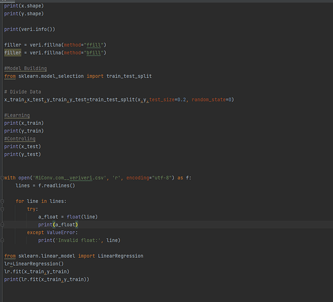Click the highlighted filler variable
The height and width of the screenshot is (302, 333).
point(13,53)
